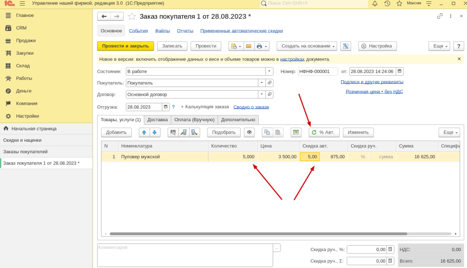Click Подобрать button
This screenshot has width=467, height=268.
[223, 133]
